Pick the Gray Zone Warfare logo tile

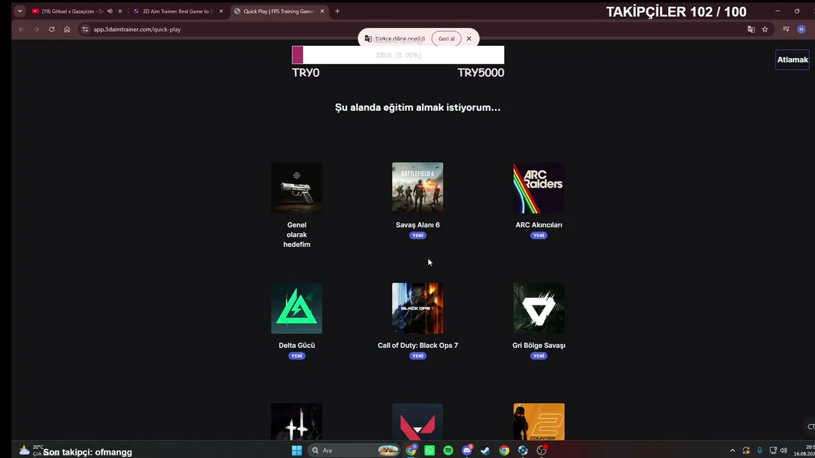click(x=539, y=309)
